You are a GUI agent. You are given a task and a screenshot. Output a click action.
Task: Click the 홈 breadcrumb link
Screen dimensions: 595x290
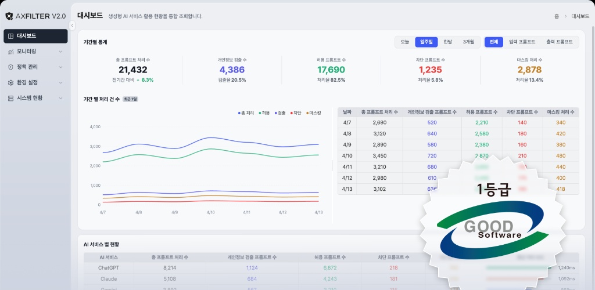pos(557,16)
